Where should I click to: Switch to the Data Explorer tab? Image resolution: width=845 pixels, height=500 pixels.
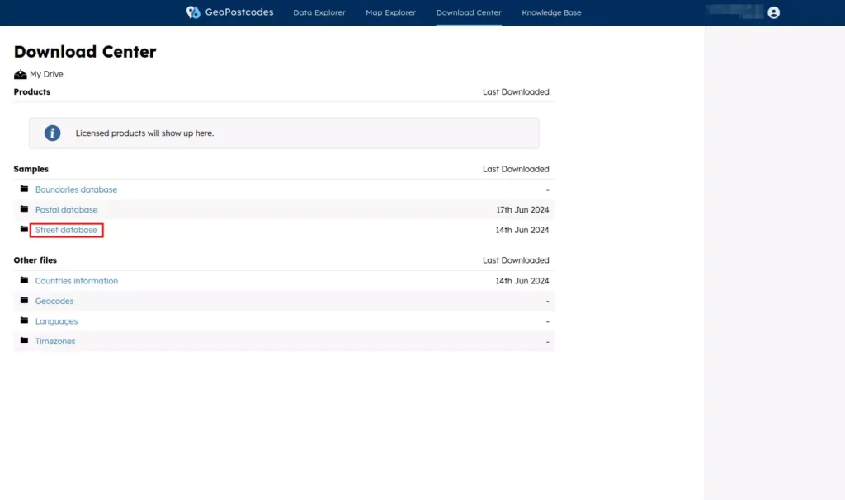[x=319, y=12]
